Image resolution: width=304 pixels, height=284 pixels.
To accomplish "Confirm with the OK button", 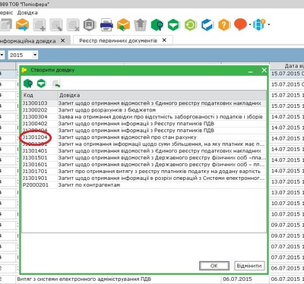I will (214, 266).
